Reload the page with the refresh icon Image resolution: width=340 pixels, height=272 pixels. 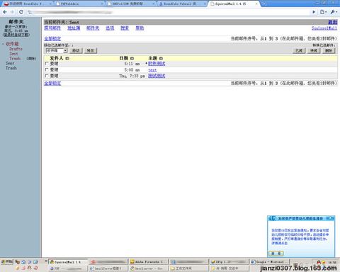click(21, 12)
